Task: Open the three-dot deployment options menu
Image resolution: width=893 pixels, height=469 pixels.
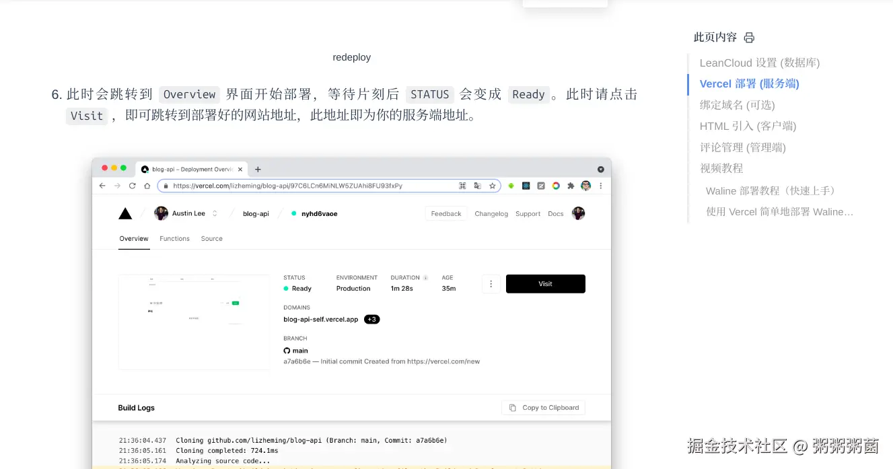Action: (x=491, y=284)
